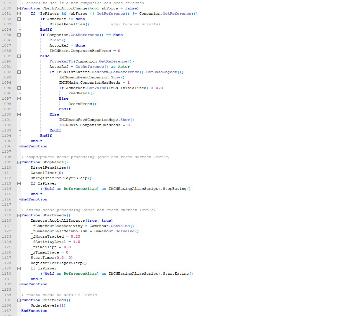Click 'IMCNmenuFeedCompanionNope.Show()' on line 1101
This screenshot has width=354, height=316.
[x=96, y=120]
